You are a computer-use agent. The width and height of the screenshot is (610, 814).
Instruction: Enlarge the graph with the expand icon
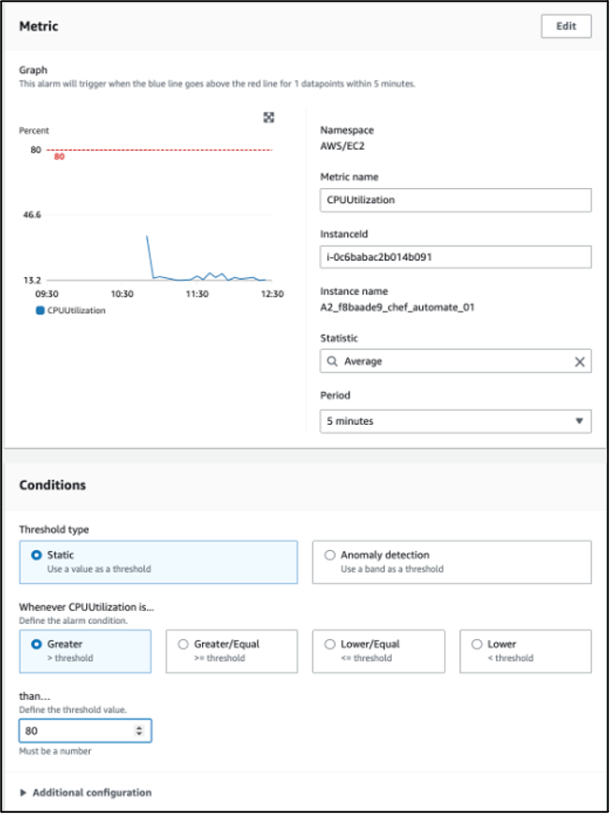(269, 117)
